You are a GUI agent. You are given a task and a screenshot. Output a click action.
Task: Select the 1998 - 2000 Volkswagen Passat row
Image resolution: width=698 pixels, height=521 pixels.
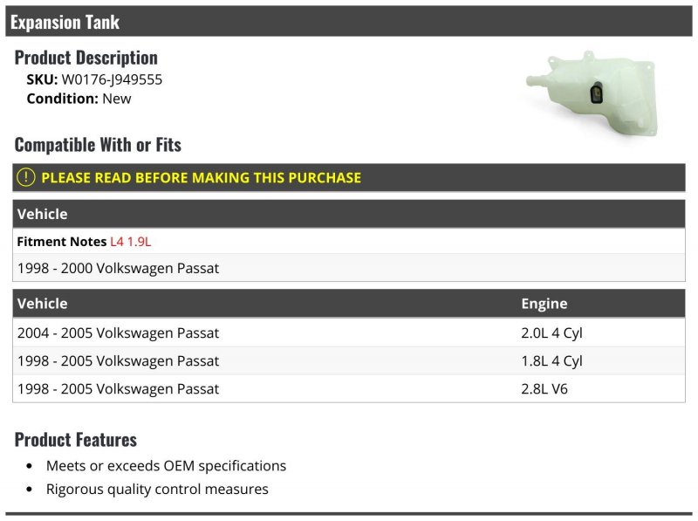point(348,268)
